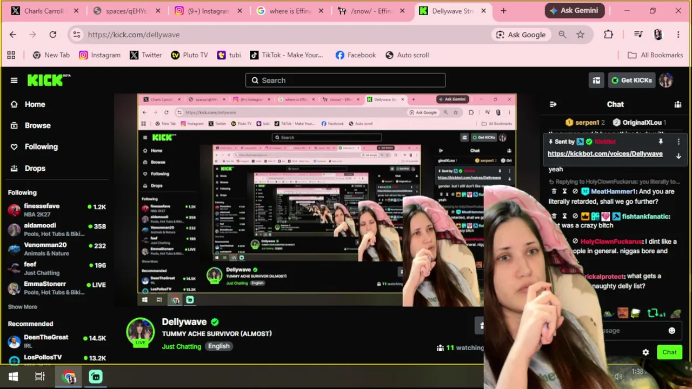Unpin the pinned chat message
692x389 pixels.
pos(661,142)
